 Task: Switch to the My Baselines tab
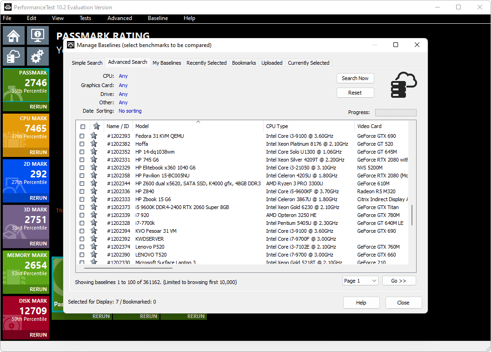167,63
